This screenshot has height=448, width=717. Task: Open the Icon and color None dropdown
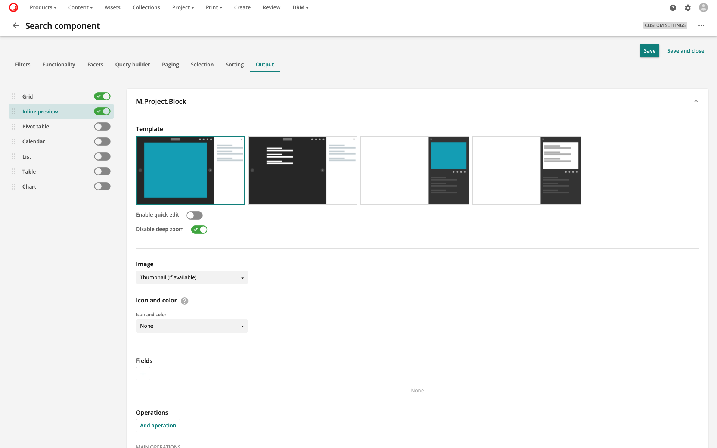(x=192, y=326)
